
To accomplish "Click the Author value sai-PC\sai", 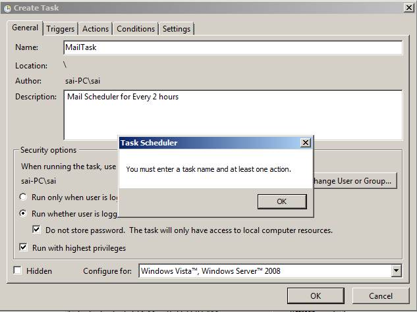I will 83,81.
